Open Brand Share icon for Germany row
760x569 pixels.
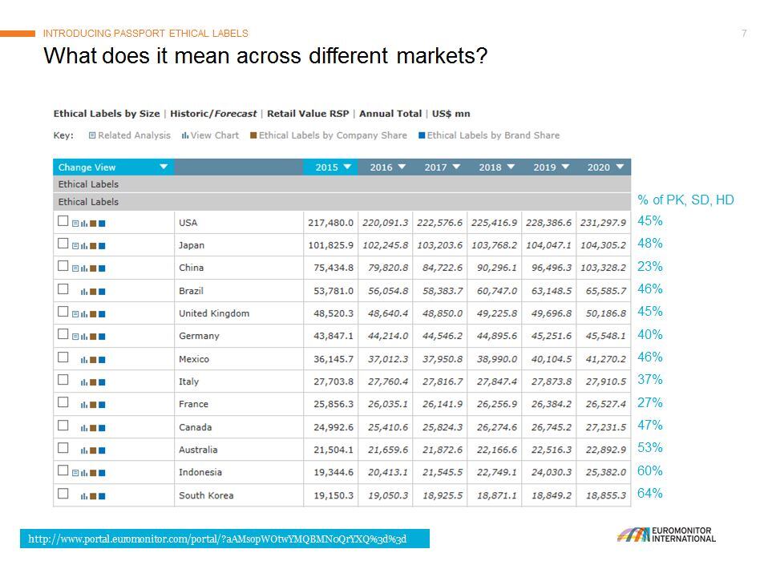pos(102,337)
